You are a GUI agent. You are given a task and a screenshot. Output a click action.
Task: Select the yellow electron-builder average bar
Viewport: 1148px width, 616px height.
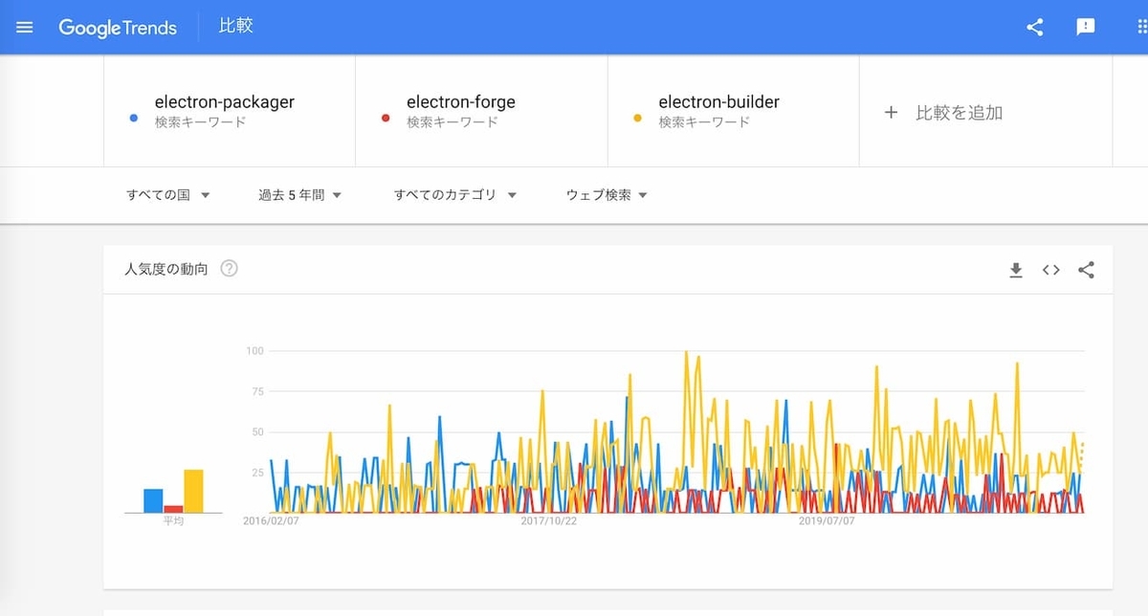[192, 488]
